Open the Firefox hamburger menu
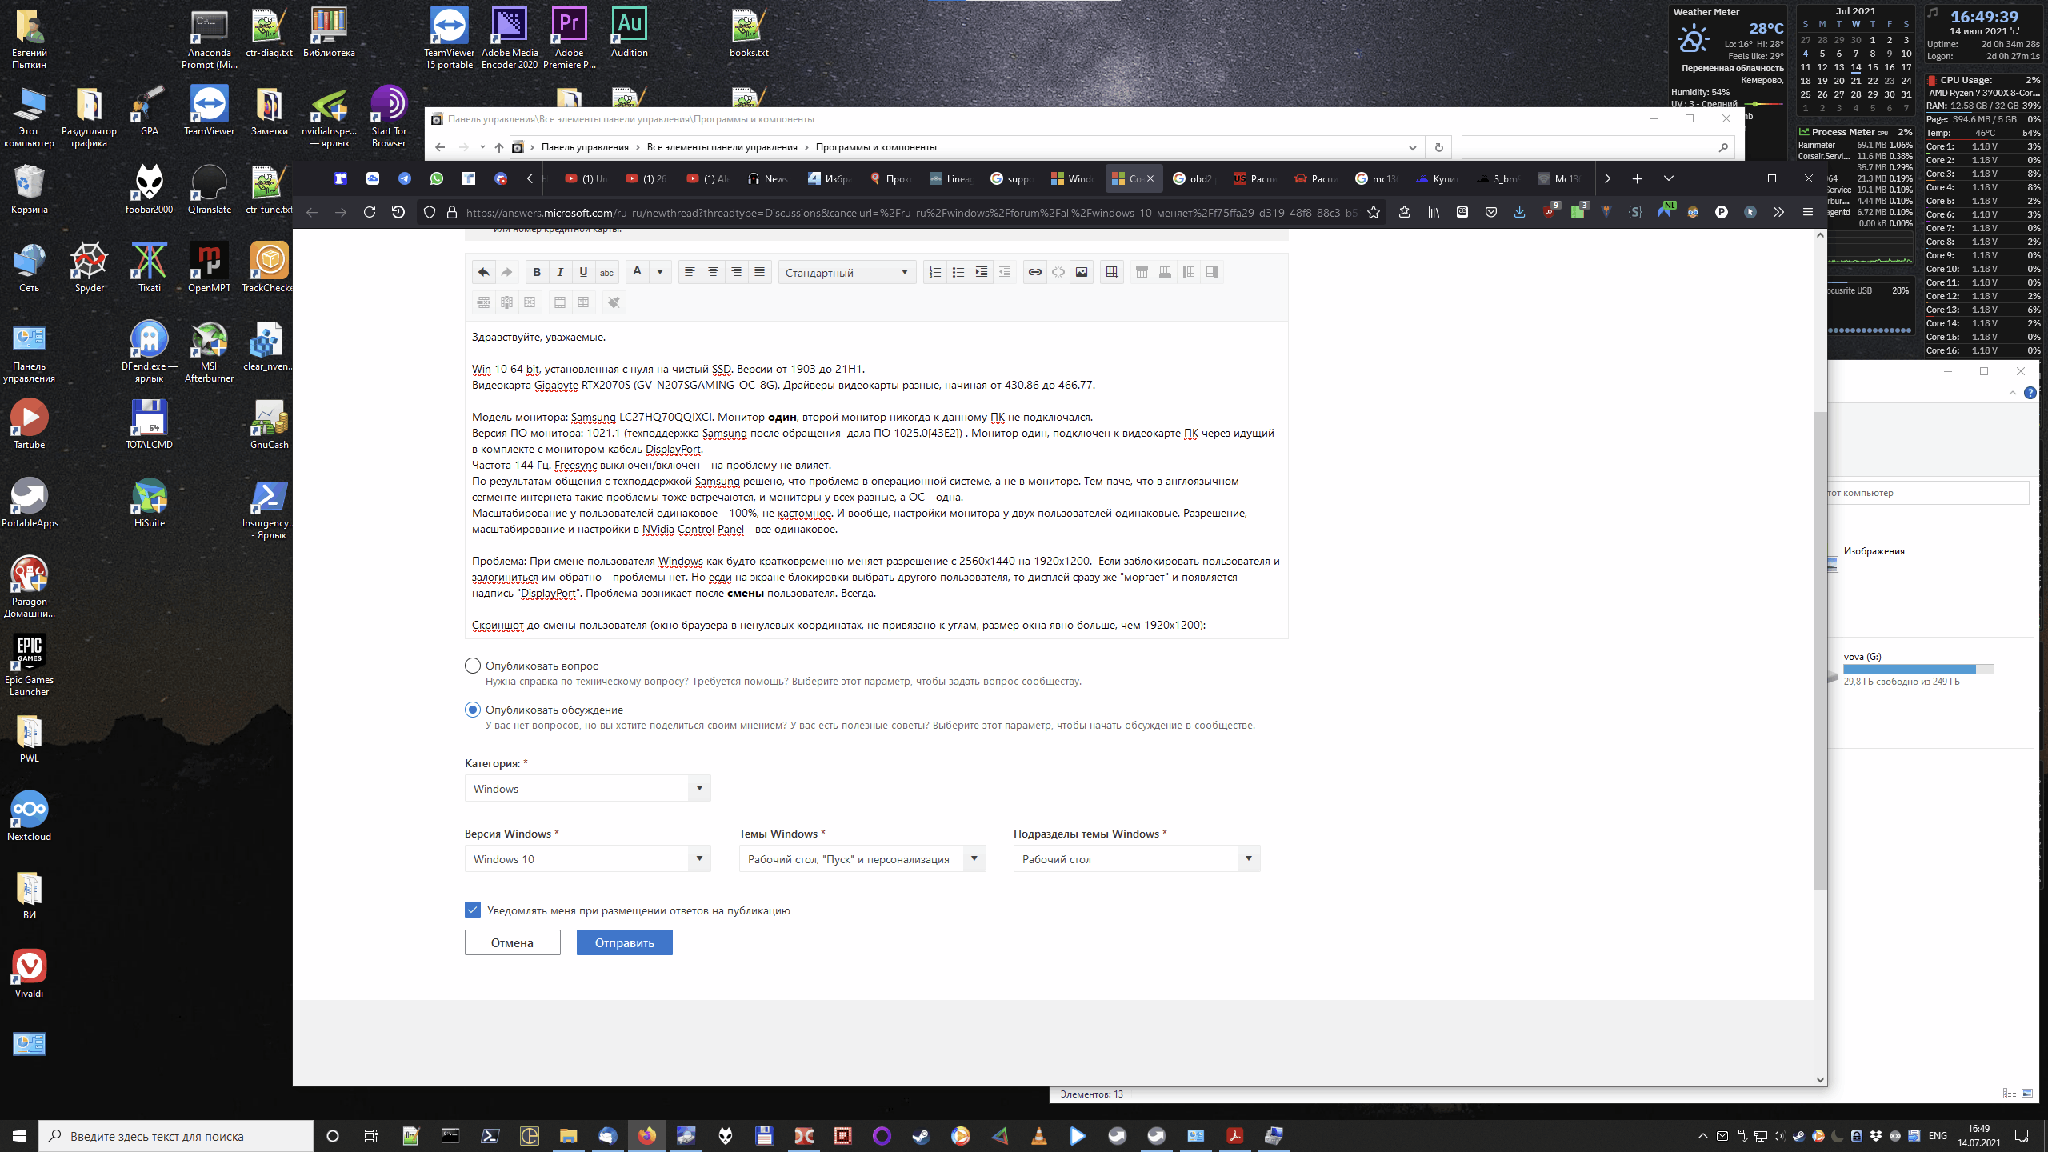Viewport: 2048px width, 1152px height. coord(1807,212)
